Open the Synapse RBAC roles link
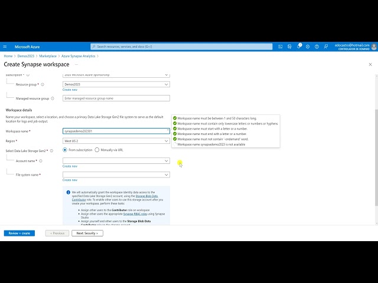The height and width of the screenshot is (283, 378). pos(135,214)
